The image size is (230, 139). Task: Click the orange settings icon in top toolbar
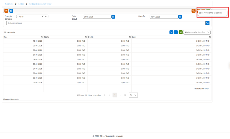(x=6, y=11)
